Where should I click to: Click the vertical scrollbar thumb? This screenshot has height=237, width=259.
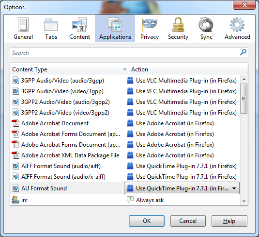[244, 99]
